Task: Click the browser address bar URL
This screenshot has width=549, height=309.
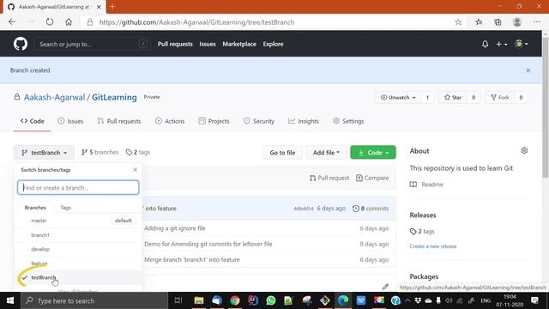Action: tap(196, 22)
